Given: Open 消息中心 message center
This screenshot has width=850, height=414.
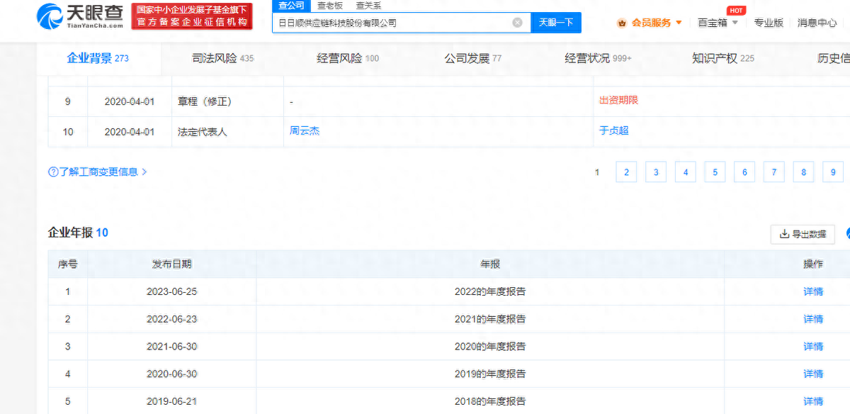Looking at the screenshot, I should point(817,23).
